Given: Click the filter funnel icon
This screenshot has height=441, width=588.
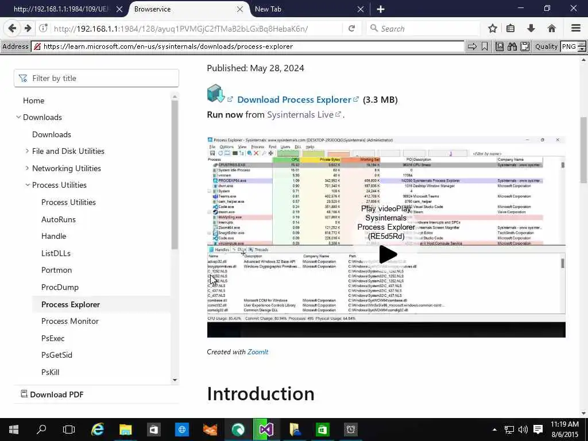Looking at the screenshot, I should tap(23, 78).
